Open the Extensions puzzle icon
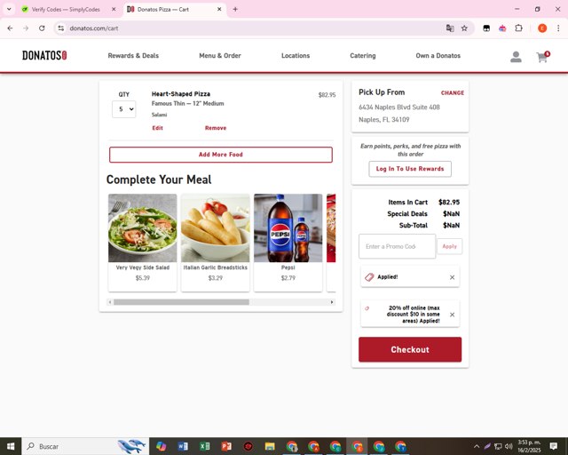This screenshot has height=455, width=568. [x=518, y=28]
